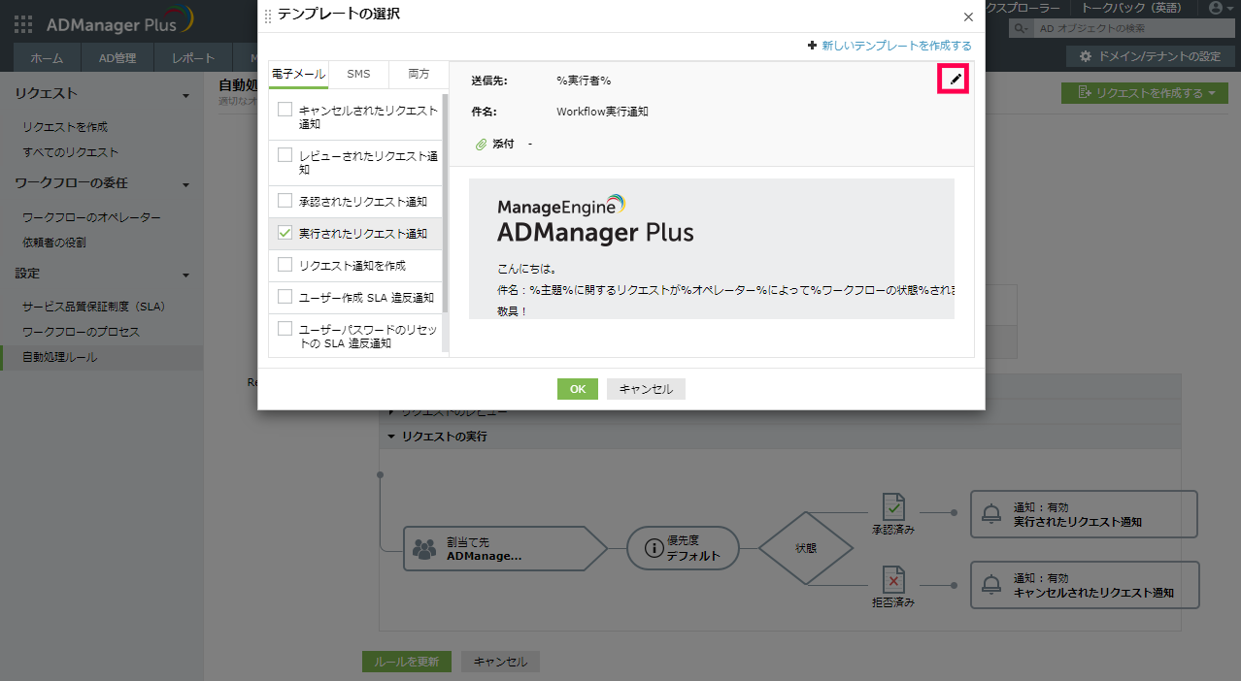
Task: Click the rejected document cross icon
Action: tap(893, 580)
